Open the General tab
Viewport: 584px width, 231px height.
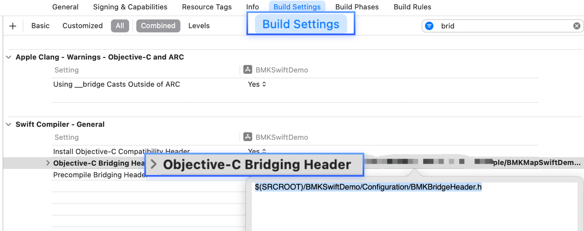coord(65,7)
